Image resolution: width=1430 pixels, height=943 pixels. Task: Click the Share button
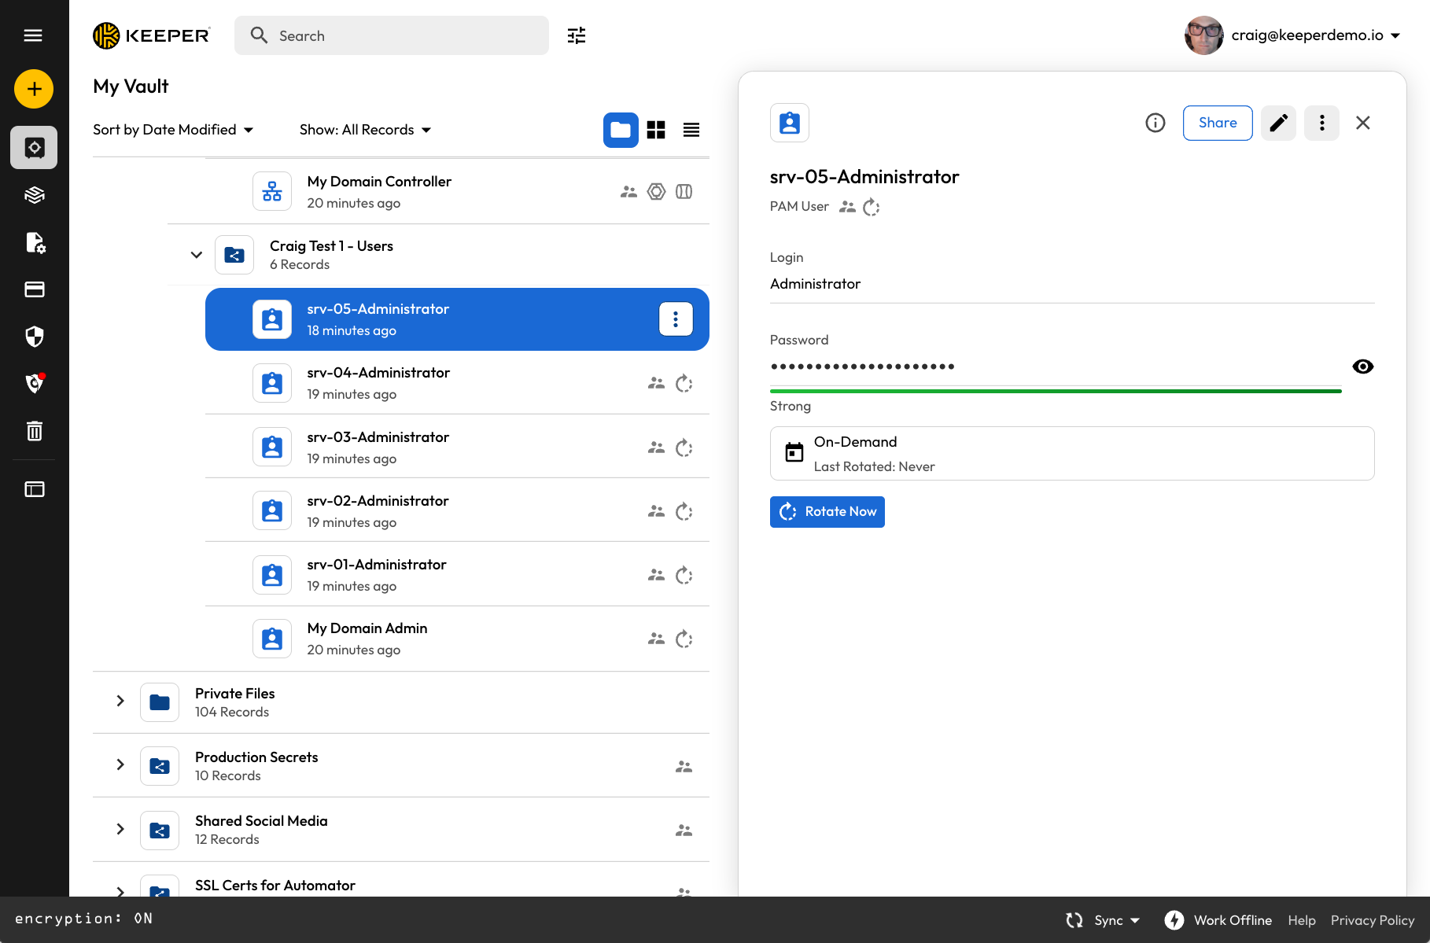pyautogui.click(x=1217, y=123)
